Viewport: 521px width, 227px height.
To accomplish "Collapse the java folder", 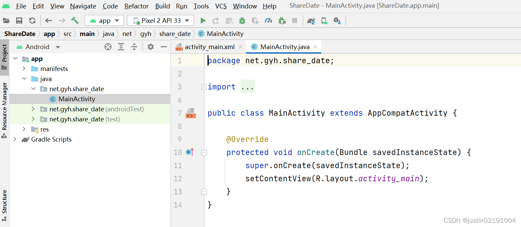I will pos(24,79).
